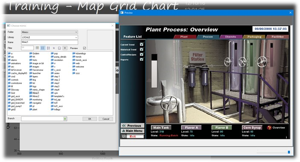Open the Folder dropdown showing Mimics

50,32
